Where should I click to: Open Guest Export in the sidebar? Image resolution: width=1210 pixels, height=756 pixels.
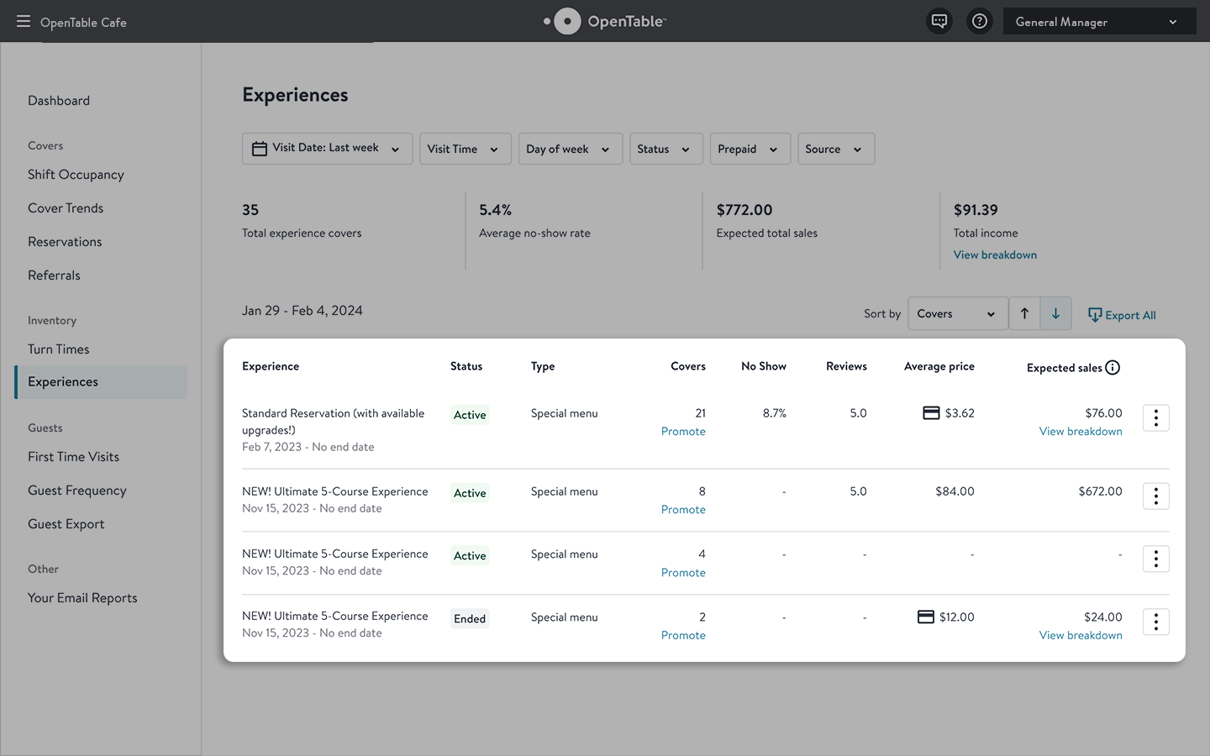(x=66, y=524)
